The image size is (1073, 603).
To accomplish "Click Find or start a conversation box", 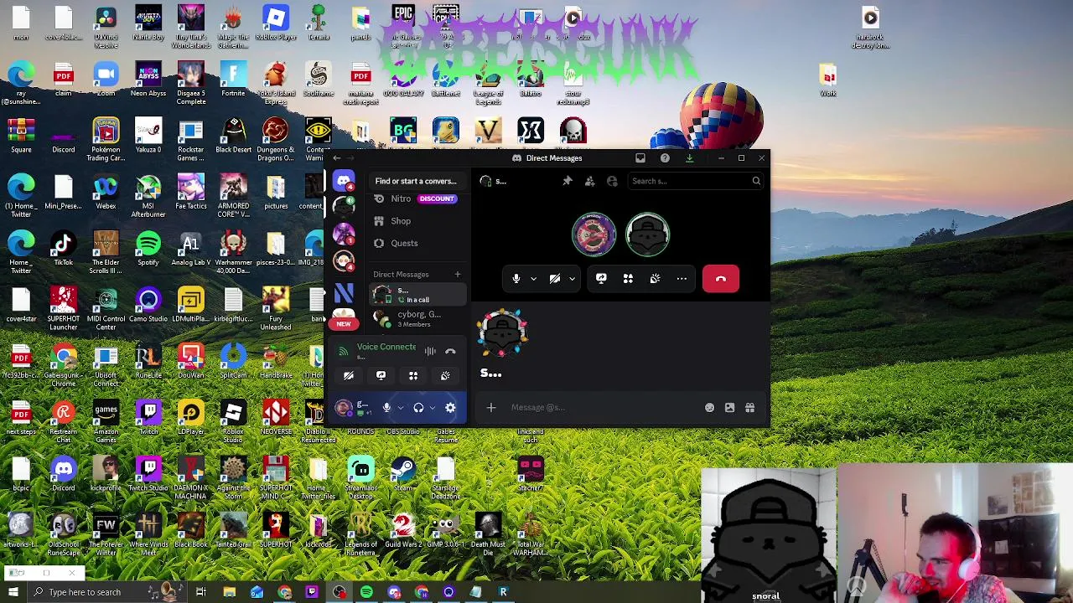I will click(416, 181).
